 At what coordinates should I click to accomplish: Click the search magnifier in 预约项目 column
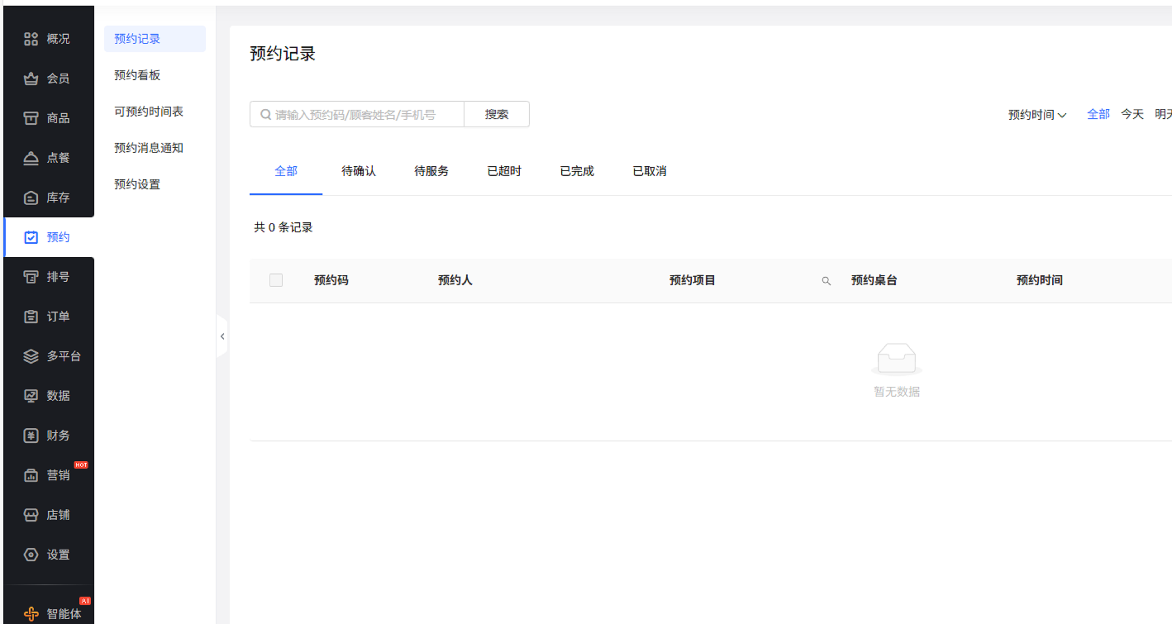[x=826, y=281]
